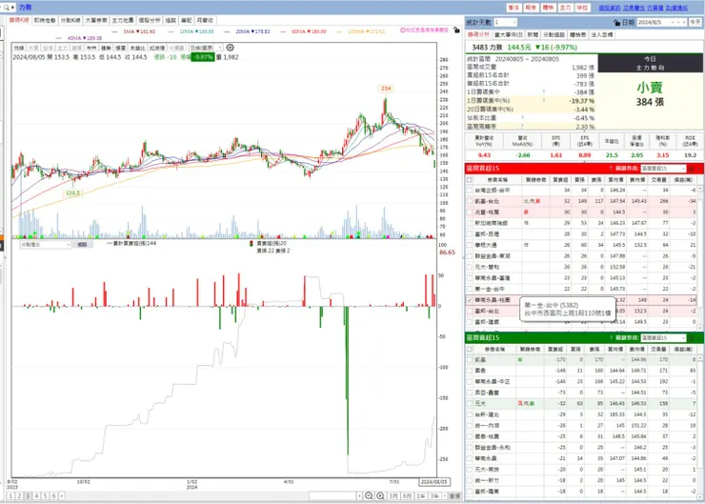705x504 pixels.
Task: Click the lock icon above the K-line chart
Action: pyautogui.click(x=456, y=30)
